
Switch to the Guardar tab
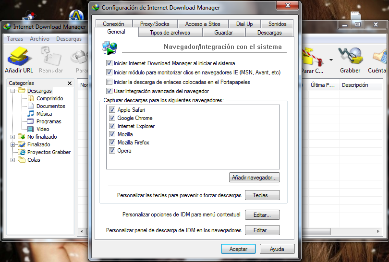coord(223,33)
